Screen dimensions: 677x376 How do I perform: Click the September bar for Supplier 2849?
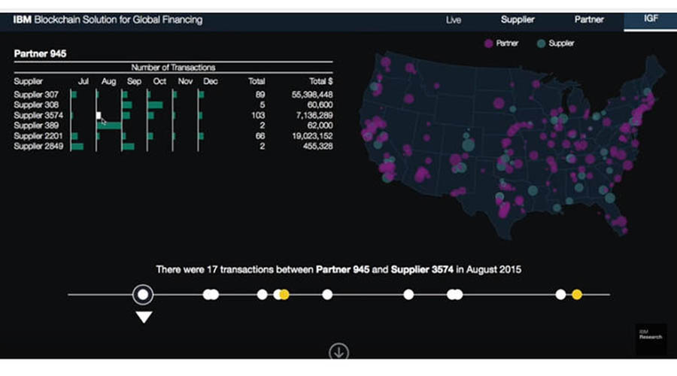click(x=128, y=147)
